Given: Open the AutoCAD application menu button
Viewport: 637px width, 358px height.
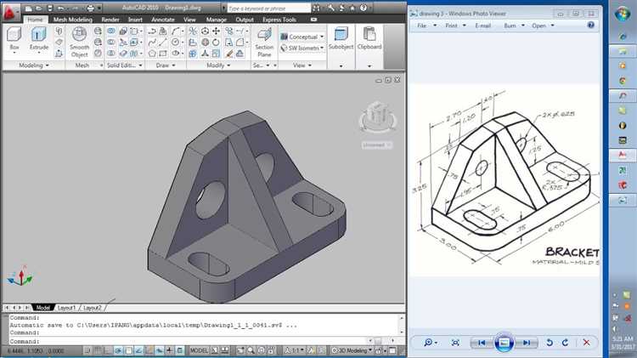Looking at the screenshot, I should [x=10, y=12].
